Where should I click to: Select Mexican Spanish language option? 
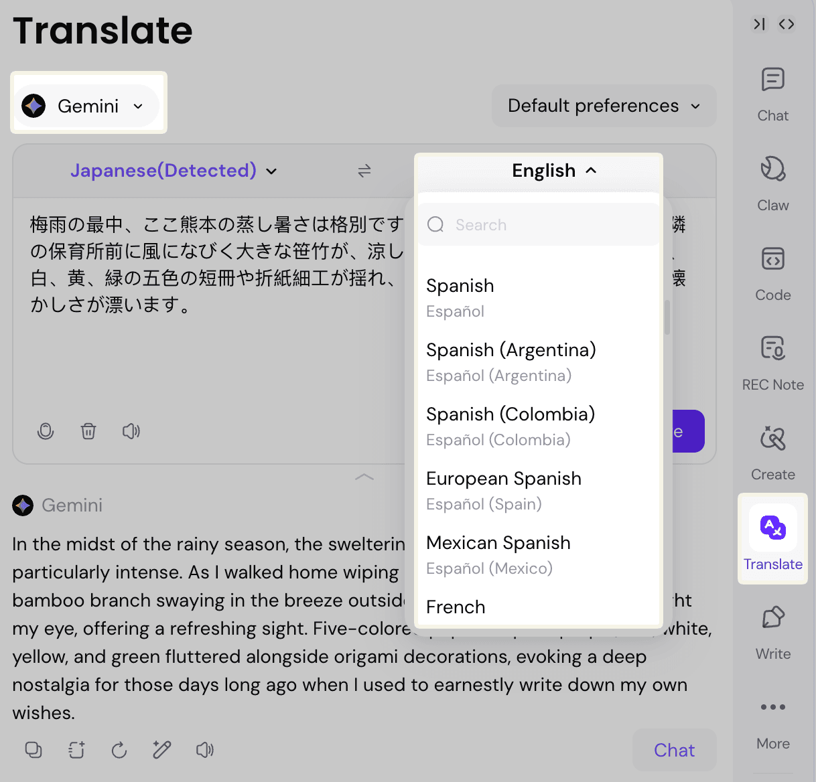coord(539,555)
